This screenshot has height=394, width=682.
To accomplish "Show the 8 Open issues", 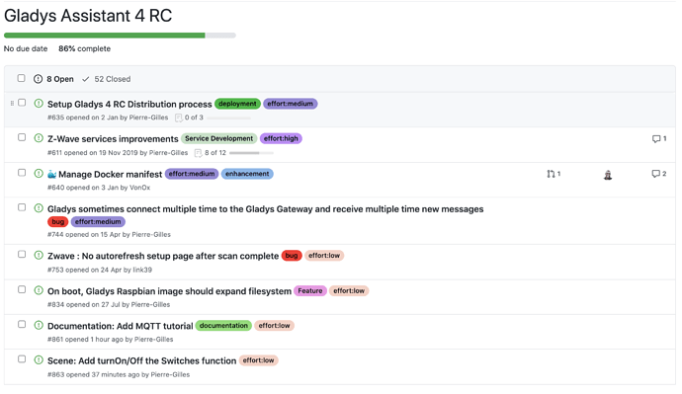I will tap(54, 79).
